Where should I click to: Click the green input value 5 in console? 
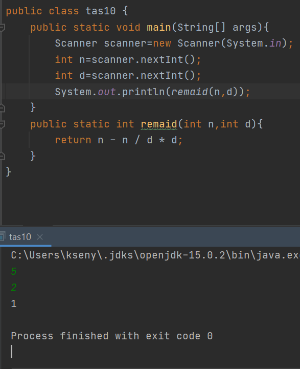click(x=14, y=271)
